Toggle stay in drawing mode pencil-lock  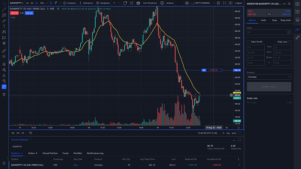[x=4, y=70]
